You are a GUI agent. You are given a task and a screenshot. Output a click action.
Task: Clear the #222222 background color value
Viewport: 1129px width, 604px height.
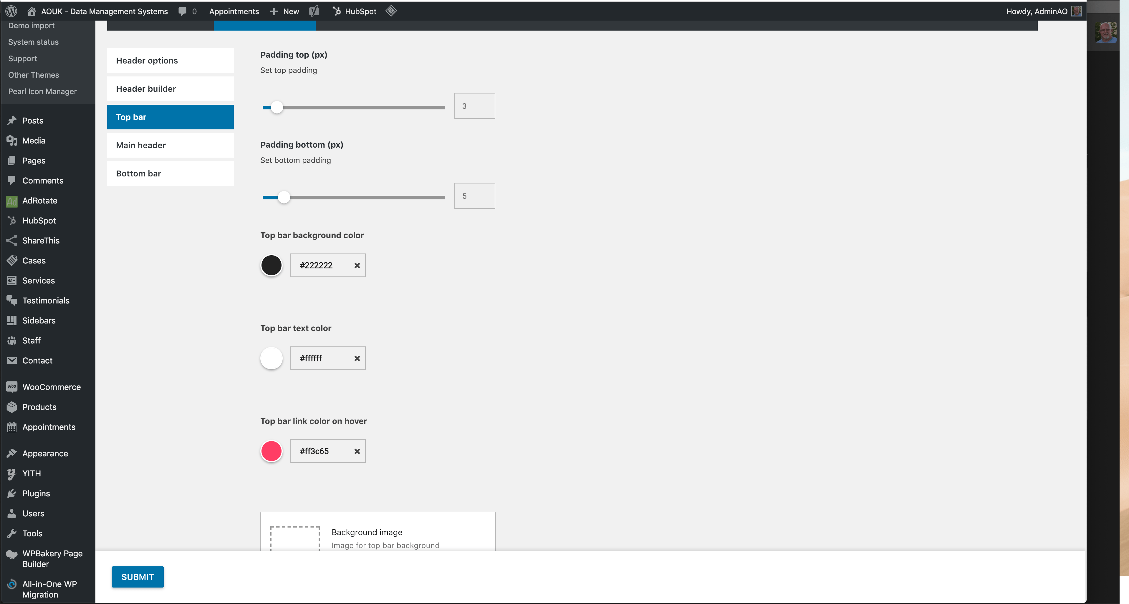(x=357, y=265)
